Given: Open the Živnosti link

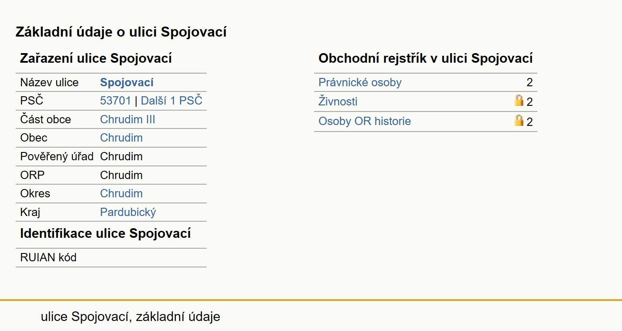Looking at the screenshot, I should coord(338,101).
